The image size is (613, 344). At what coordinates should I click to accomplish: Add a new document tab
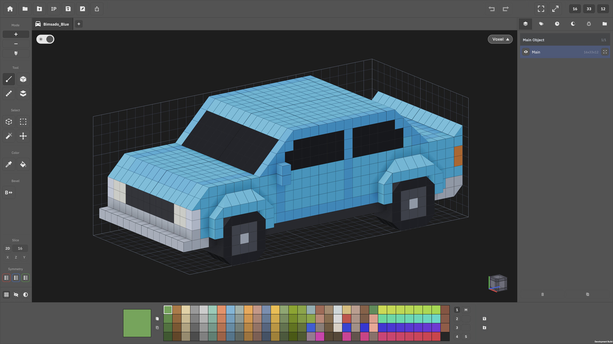[x=79, y=24]
